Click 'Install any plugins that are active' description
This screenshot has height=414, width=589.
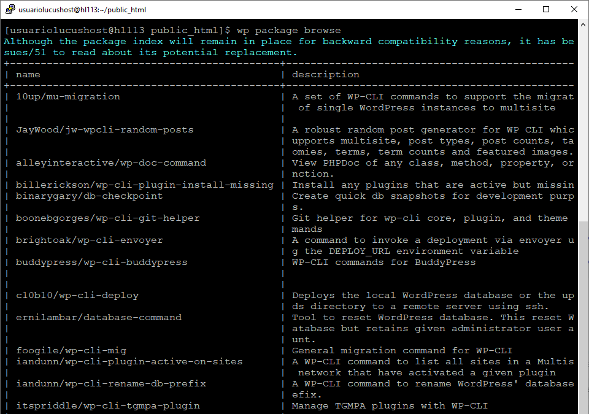[433, 185]
